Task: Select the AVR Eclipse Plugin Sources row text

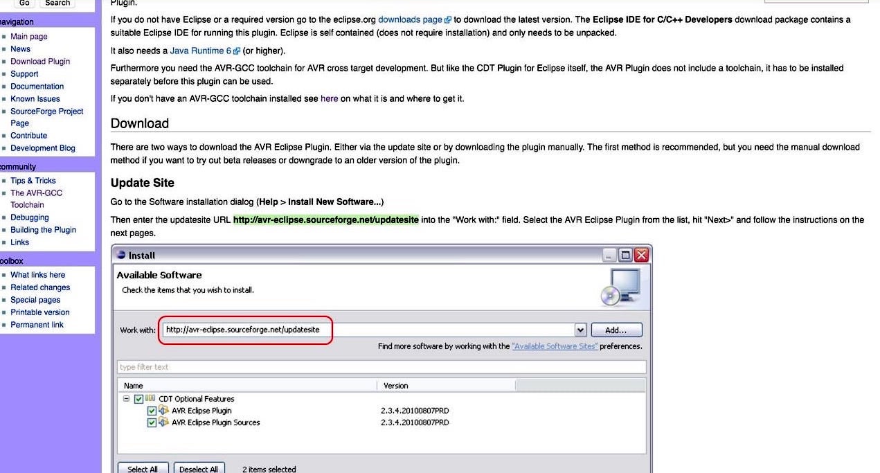Action: click(x=216, y=422)
